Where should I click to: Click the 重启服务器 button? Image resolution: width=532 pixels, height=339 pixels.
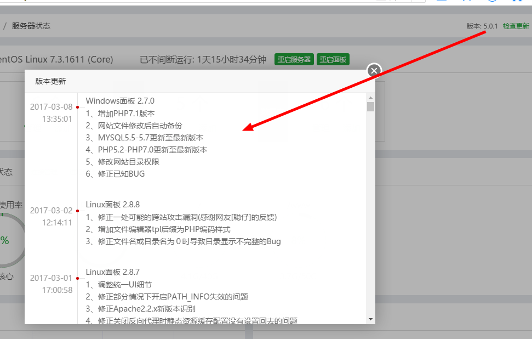click(294, 59)
